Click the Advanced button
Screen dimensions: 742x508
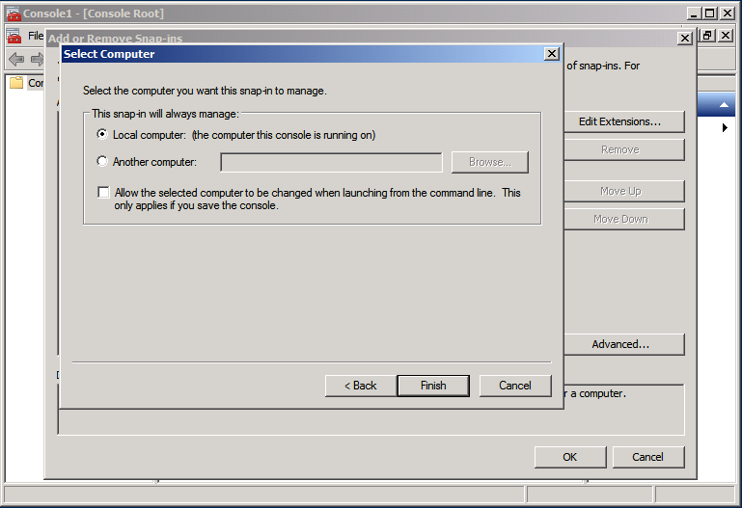click(x=618, y=344)
